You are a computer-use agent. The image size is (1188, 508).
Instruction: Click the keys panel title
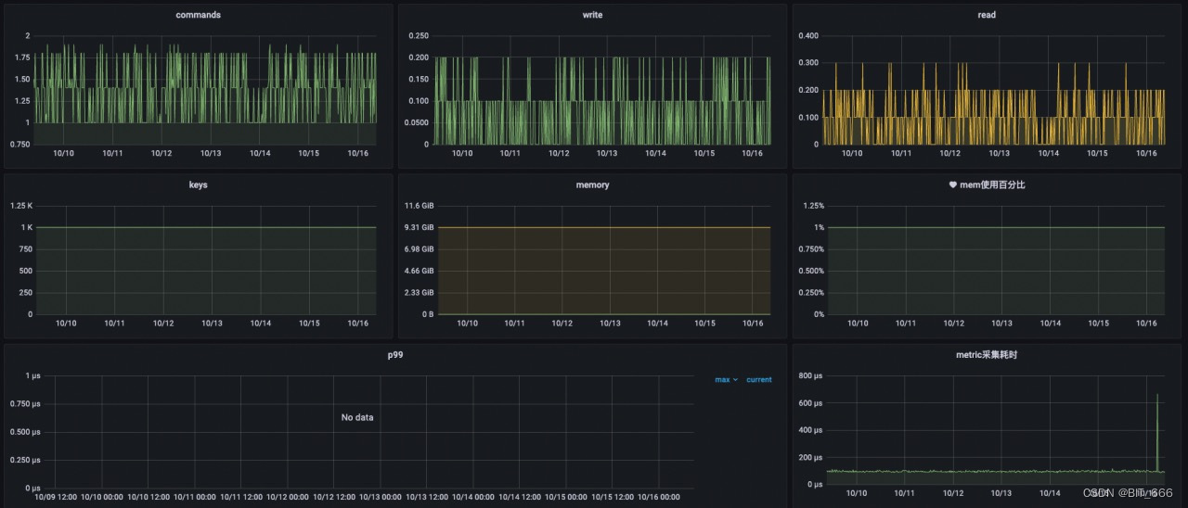coord(198,185)
